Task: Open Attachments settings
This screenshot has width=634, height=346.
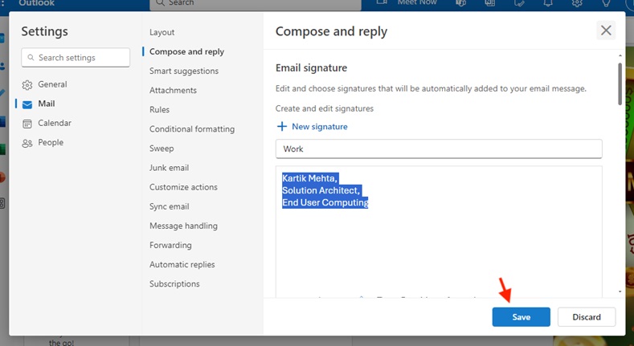Action: coord(173,91)
